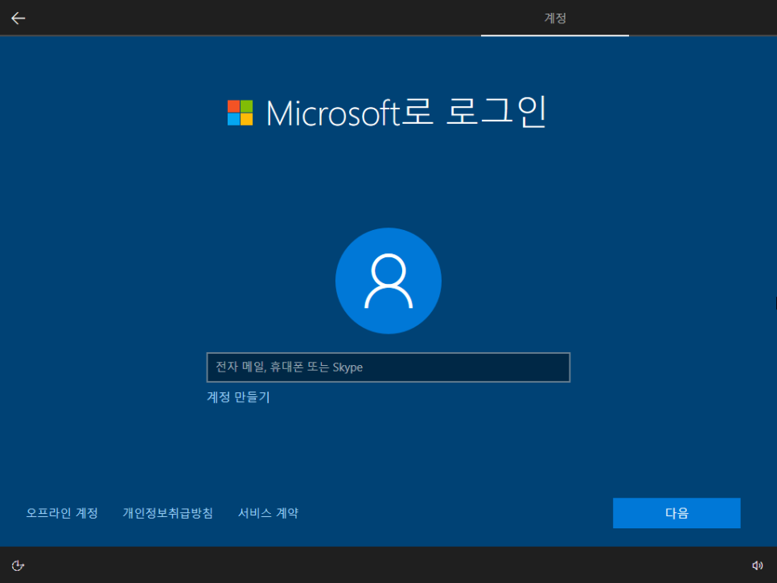This screenshot has height=583, width=777.
Task: Focus the 전자 메일, 휴대폰 또는 Skype field
Action: (x=388, y=367)
